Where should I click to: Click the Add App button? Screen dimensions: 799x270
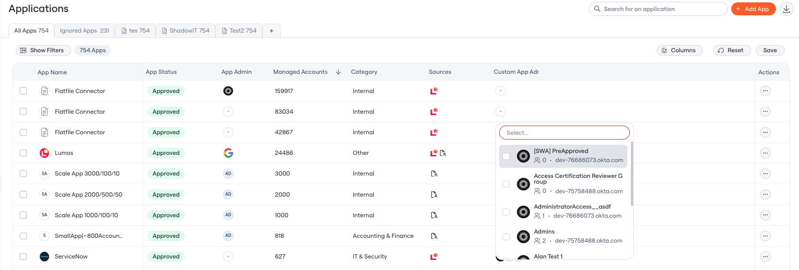753,9
